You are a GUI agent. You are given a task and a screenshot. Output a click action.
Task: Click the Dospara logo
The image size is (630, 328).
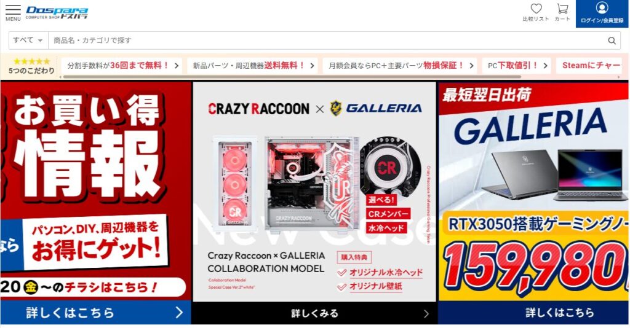(x=57, y=12)
